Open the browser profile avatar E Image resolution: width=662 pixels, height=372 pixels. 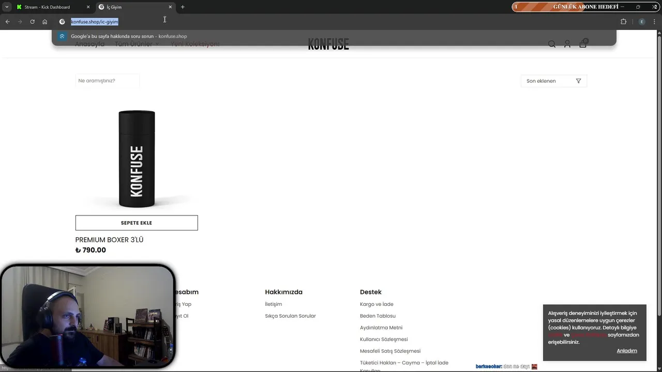tap(642, 22)
